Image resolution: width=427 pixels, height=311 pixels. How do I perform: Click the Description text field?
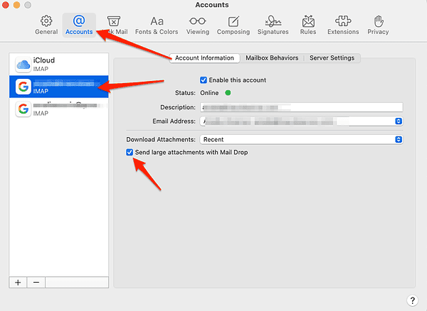click(x=301, y=107)
